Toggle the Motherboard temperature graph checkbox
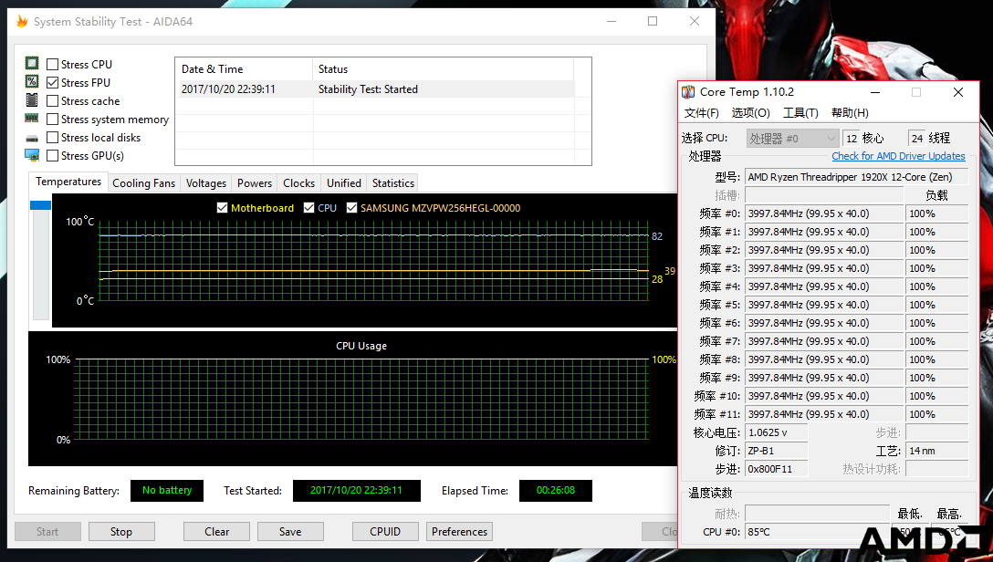993x562 pixels. coord(223,208)
